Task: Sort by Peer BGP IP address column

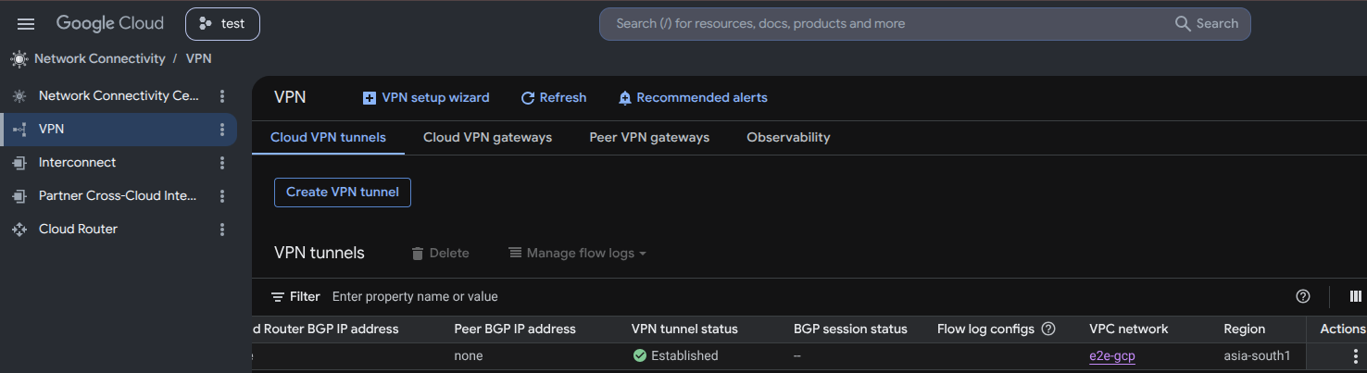Action: click(515, 329)
